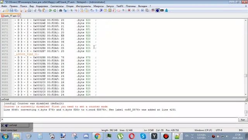Click the blue plugin icon after HEX

[x=166, y=10]
